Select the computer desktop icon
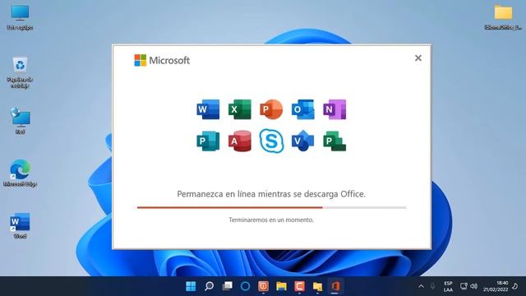The image size is (526, 296). click(20, 17)
